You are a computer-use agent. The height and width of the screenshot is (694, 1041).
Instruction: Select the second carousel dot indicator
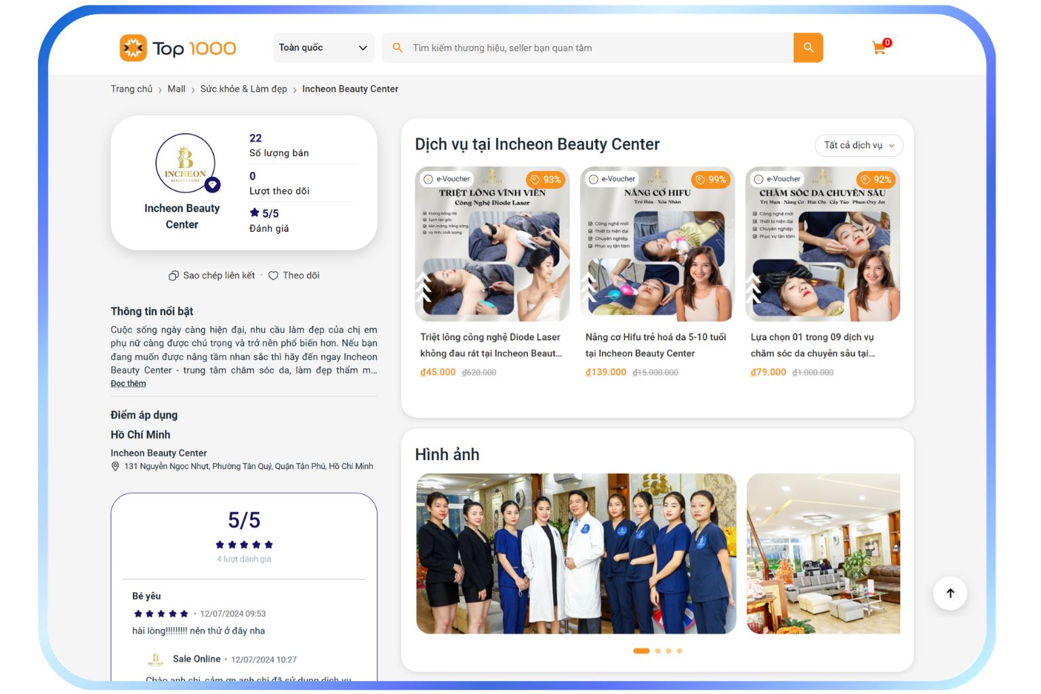[x=657, y=651]
